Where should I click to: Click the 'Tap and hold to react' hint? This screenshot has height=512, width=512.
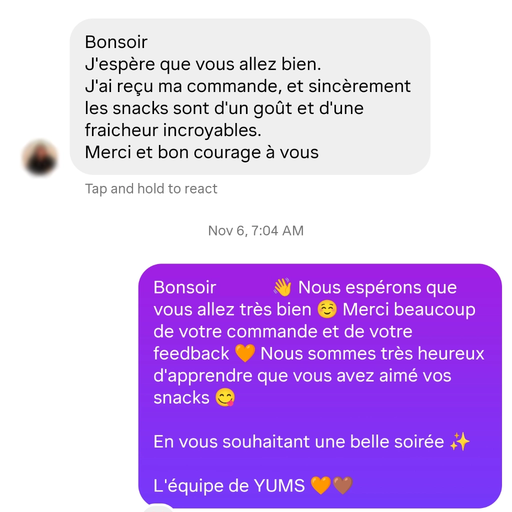[151, 188]
